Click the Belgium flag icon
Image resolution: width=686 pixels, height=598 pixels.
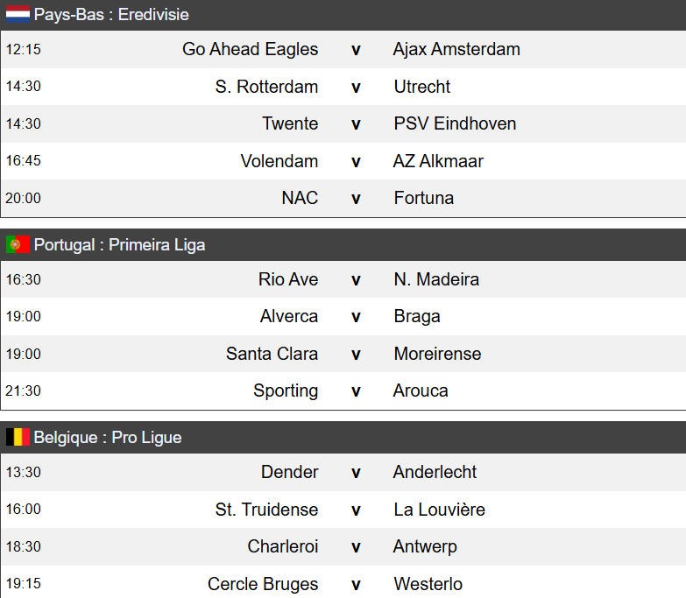point(18,438)
